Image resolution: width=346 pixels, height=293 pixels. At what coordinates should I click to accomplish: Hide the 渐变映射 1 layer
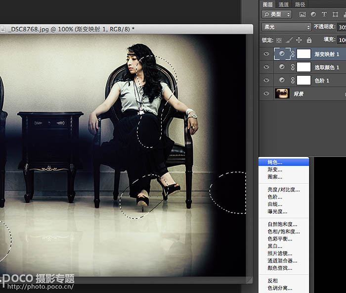tap(267, 53)
